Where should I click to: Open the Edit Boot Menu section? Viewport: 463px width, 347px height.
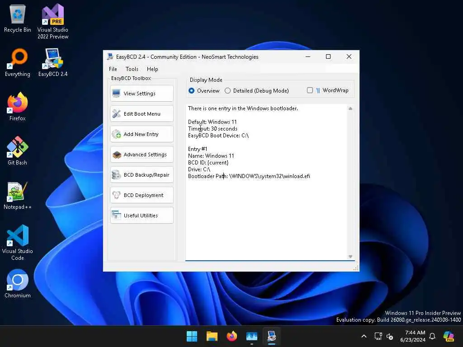click(x=142, y=114)
